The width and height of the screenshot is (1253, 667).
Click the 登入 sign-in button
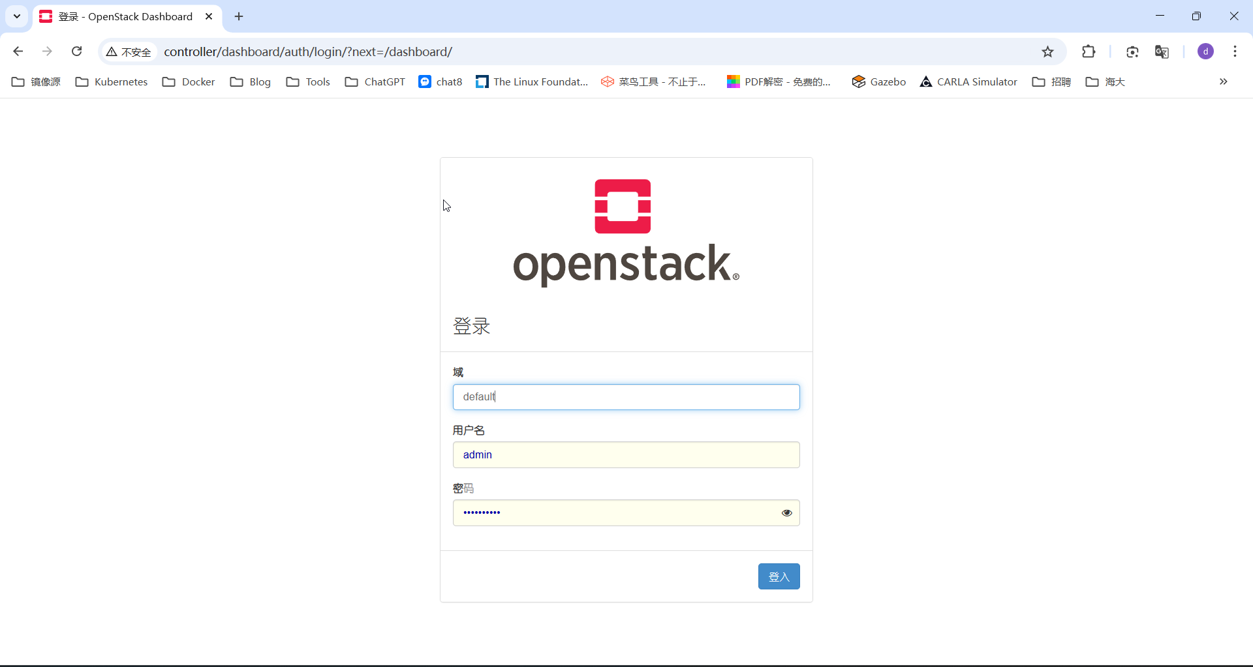click(x=779, y=576)
